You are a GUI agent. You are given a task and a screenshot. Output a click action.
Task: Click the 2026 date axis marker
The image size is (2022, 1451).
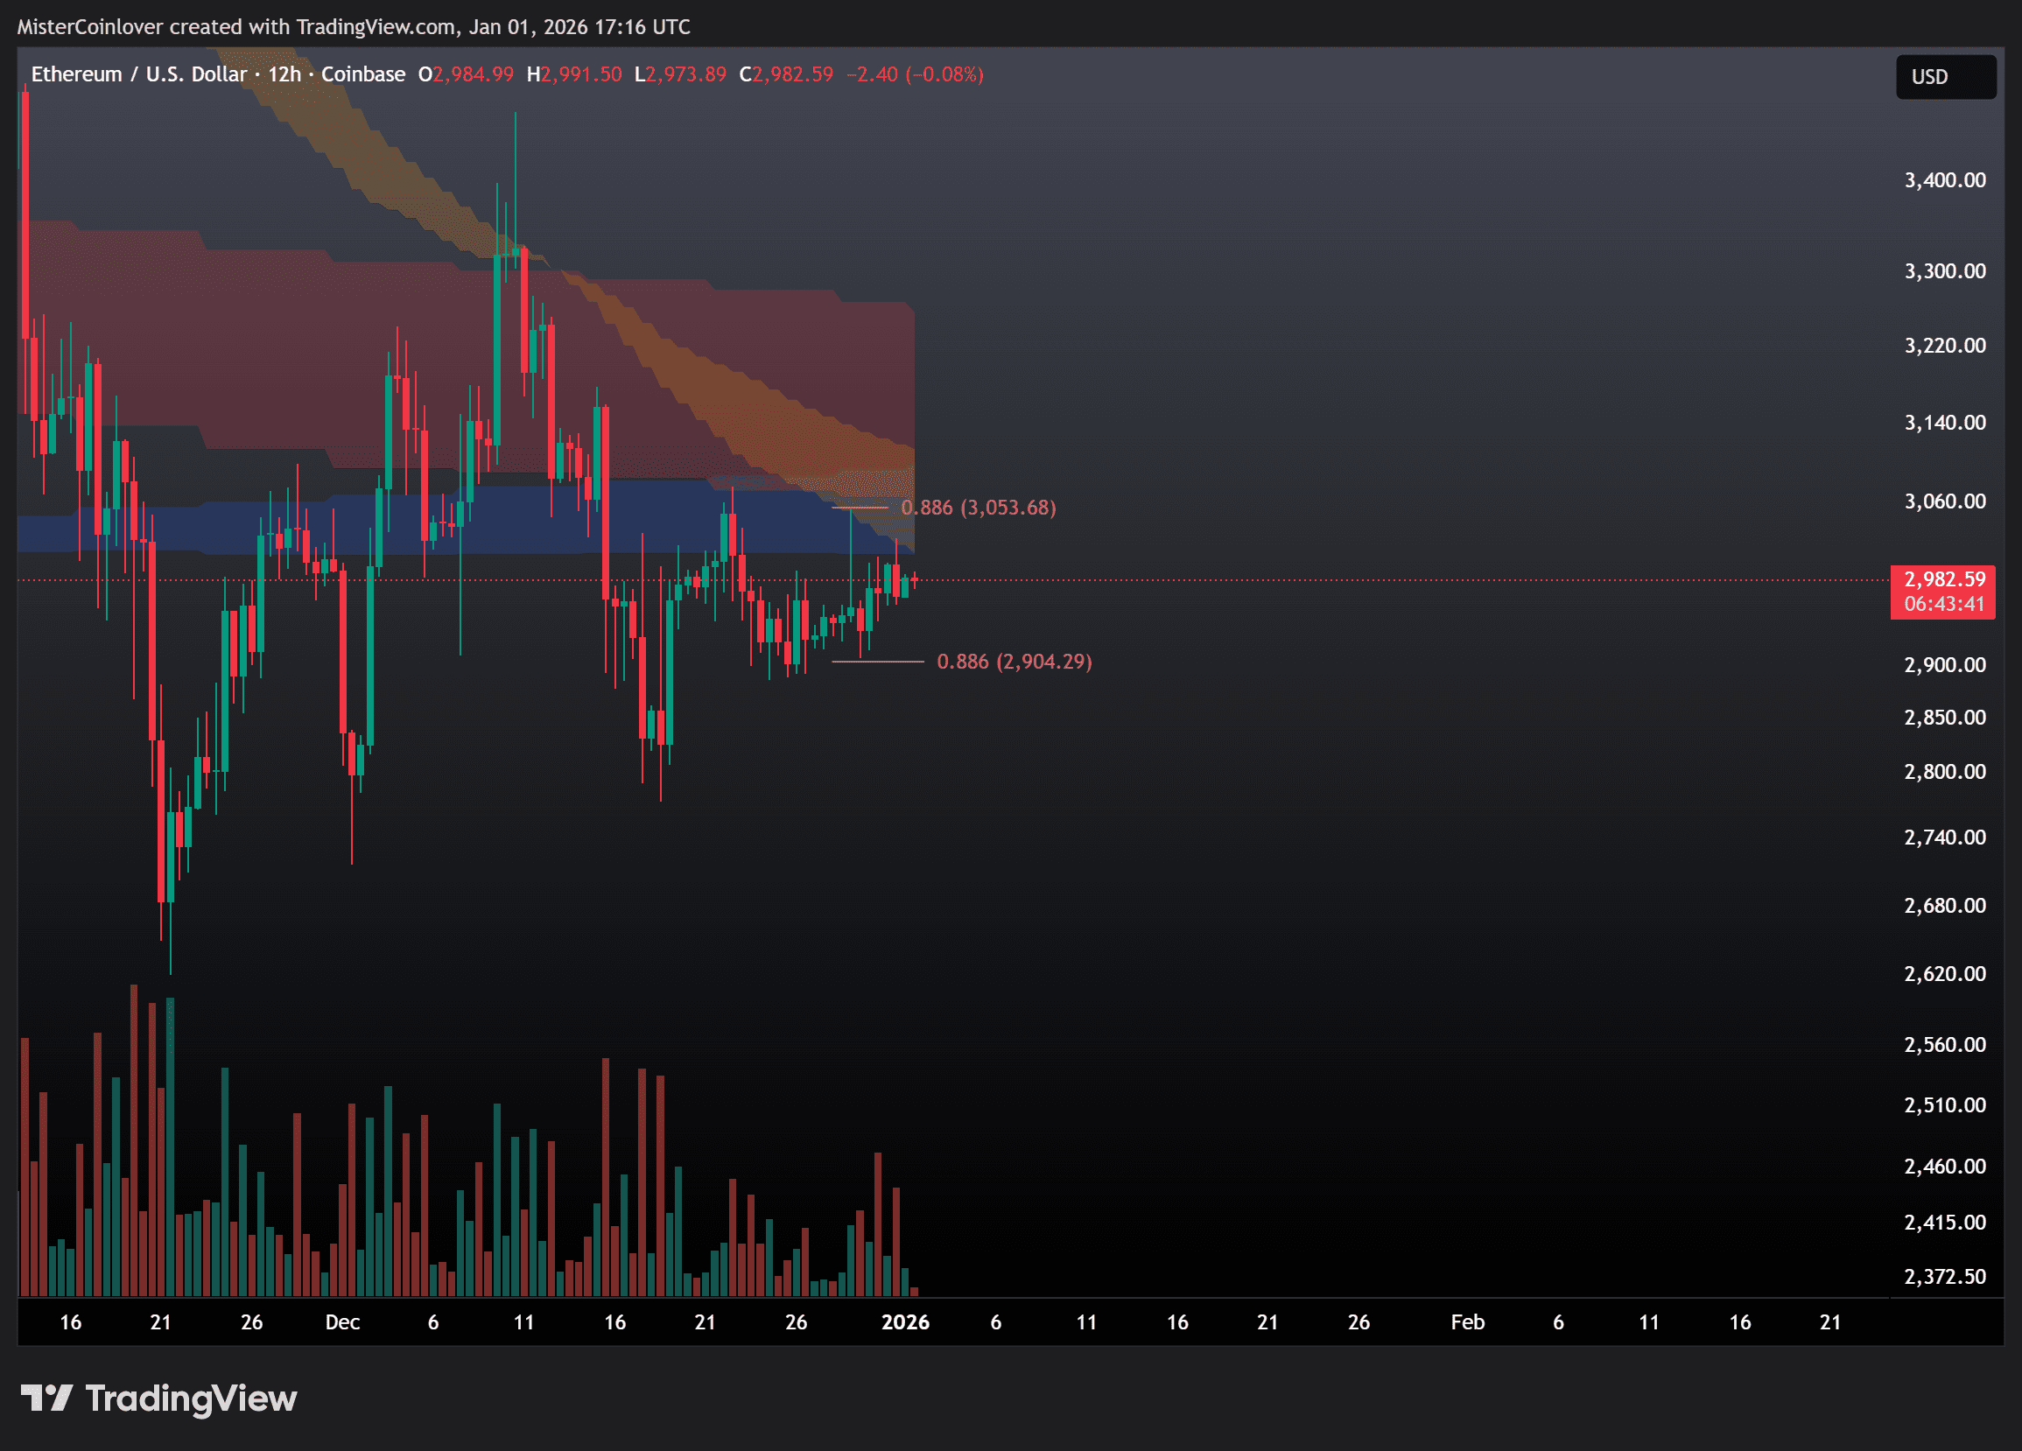pyautogui.click(x=905, y=1321)
